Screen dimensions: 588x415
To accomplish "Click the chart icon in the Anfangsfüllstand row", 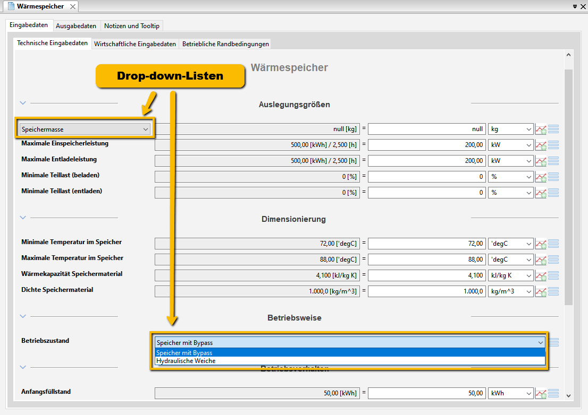I will point(541,393).
